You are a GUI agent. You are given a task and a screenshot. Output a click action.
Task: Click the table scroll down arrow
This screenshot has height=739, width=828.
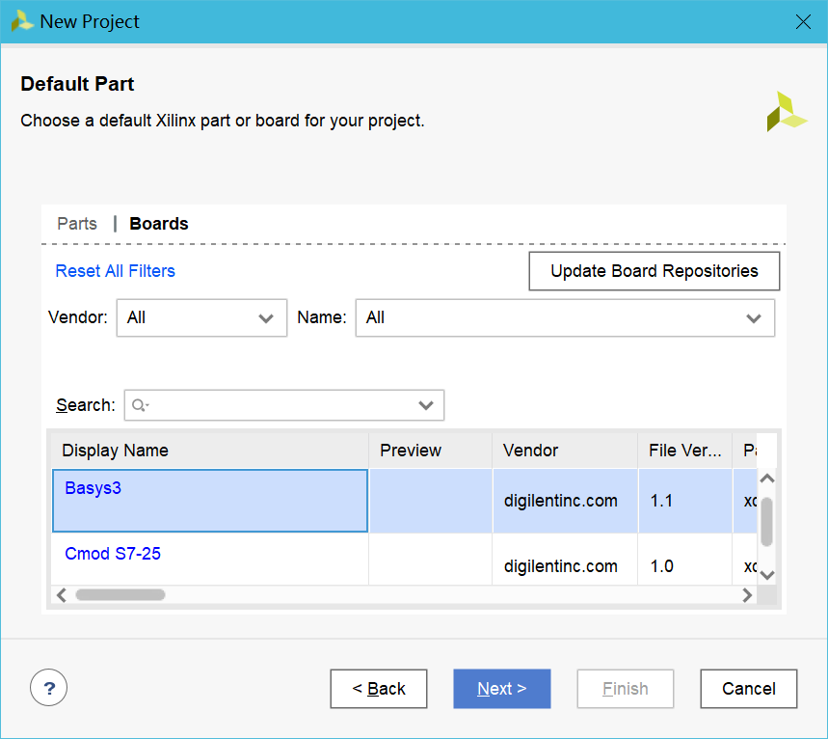point(767,575)
